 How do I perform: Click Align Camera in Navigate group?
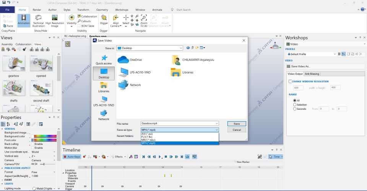pyautogui.click(x=116, y=21)
